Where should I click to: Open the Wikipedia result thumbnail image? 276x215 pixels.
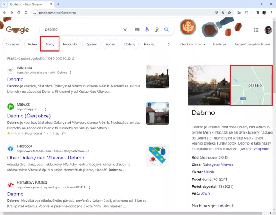tap(158, 77)
